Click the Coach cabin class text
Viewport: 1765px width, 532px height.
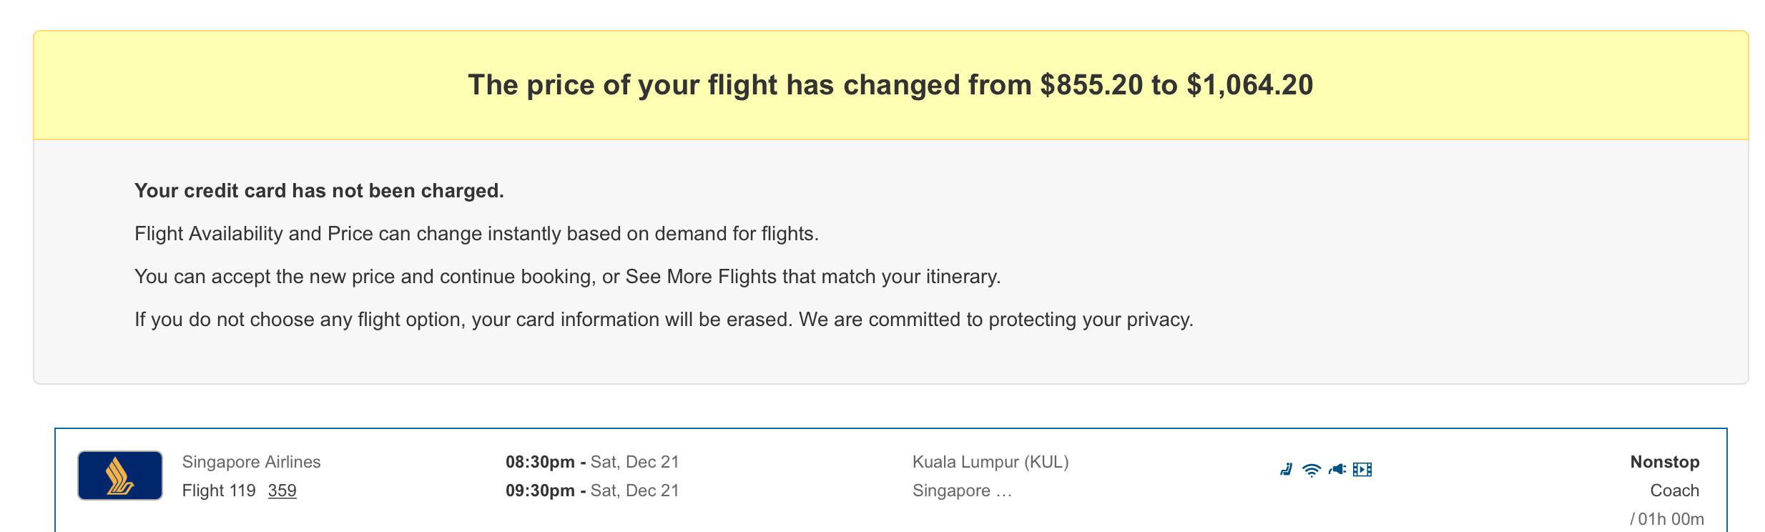pos(1674,491)
